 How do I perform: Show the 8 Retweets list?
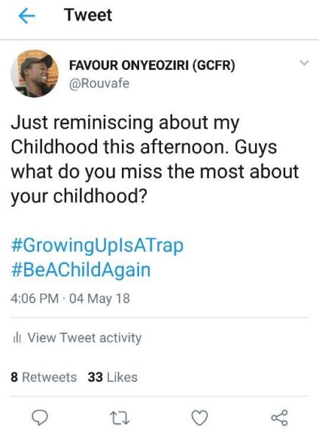pos(43,378)
